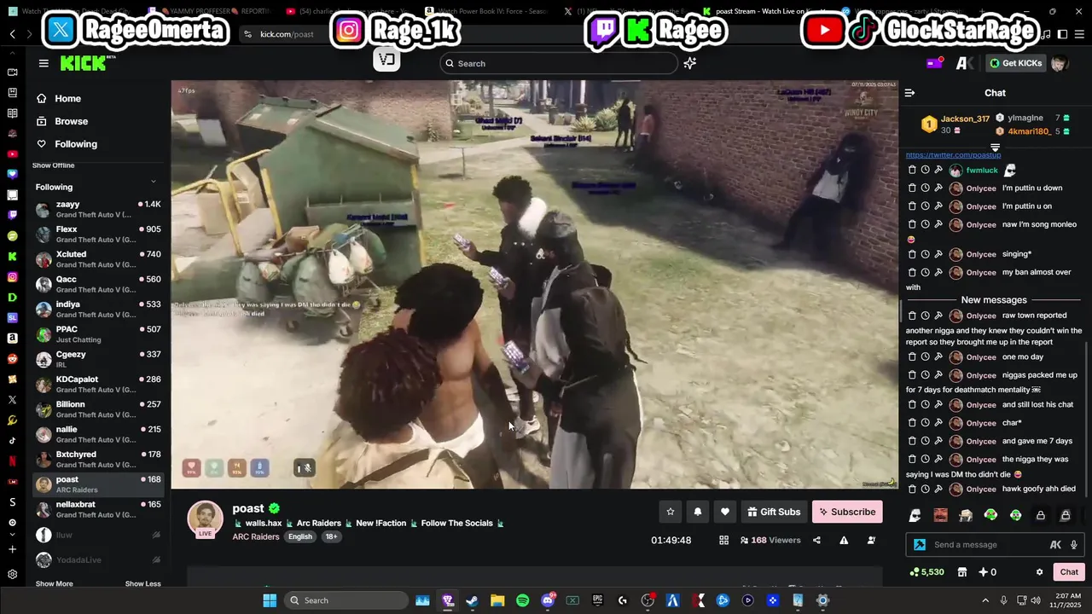Open the AI sparkle search icon
The image size is (1092, 614).
[x=689, y=63]
